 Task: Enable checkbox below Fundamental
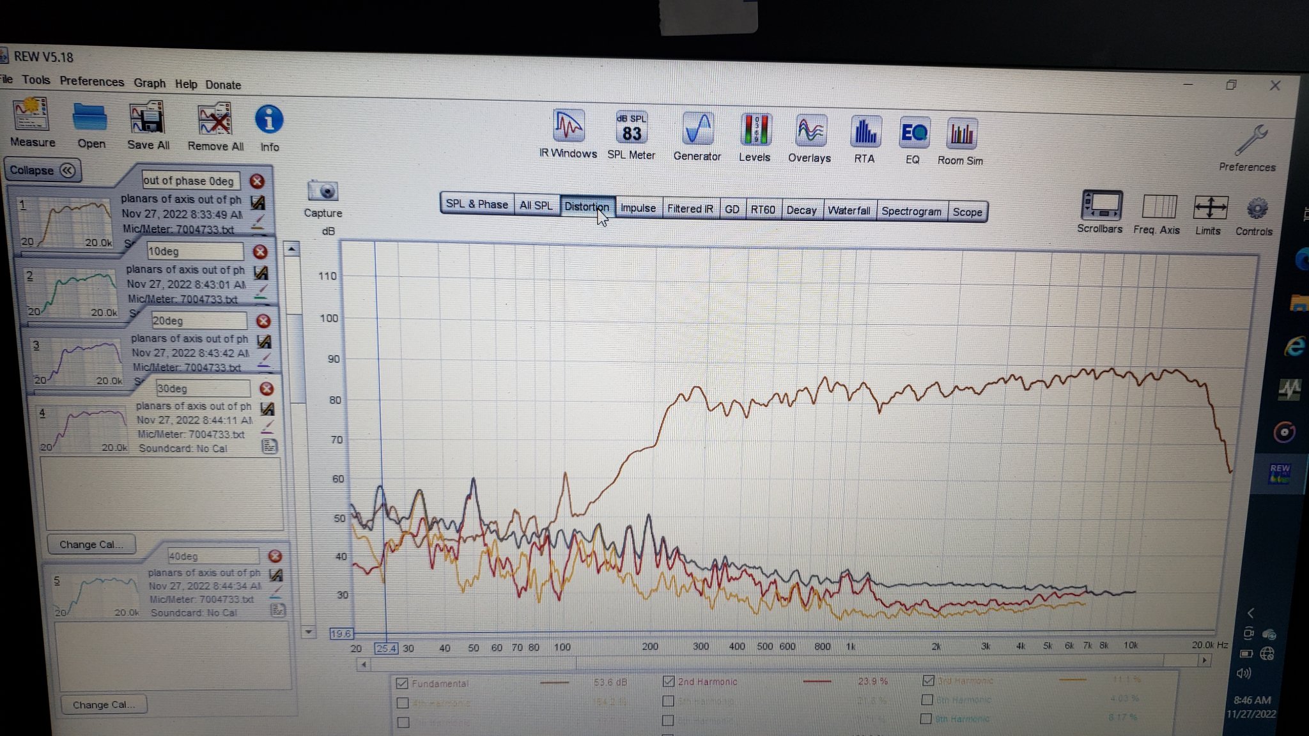403,703
